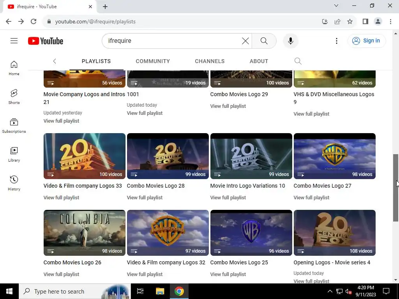The height and width of the screenshot is (299, 399).
Task: Click the Chrome taskbar icon
Action: point(179,291)
